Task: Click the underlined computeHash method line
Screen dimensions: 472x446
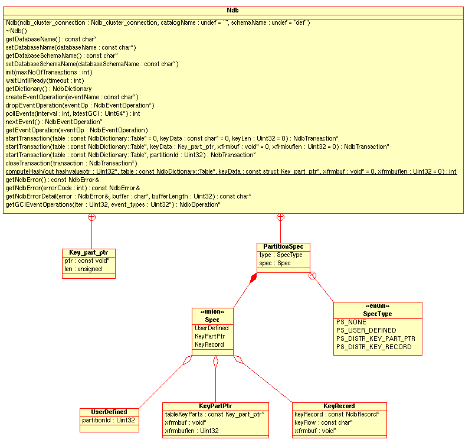Action: tap(231, 171)
